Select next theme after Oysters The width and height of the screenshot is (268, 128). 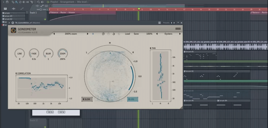tap(180, 34)
